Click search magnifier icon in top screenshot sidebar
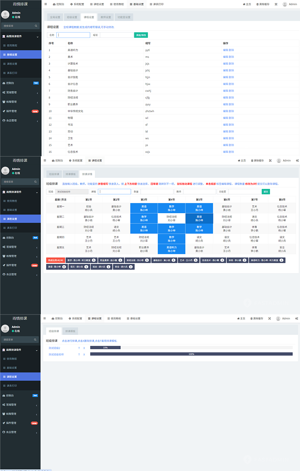Image resolution: width=300 pixels, height=471 pixels. tap(36, 26)
